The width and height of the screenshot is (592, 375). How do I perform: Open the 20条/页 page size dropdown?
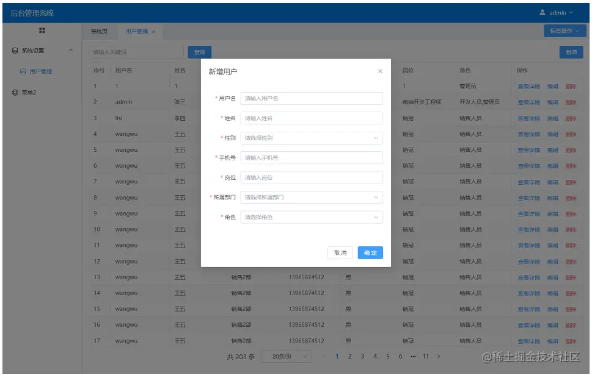(x=286, y=356)
